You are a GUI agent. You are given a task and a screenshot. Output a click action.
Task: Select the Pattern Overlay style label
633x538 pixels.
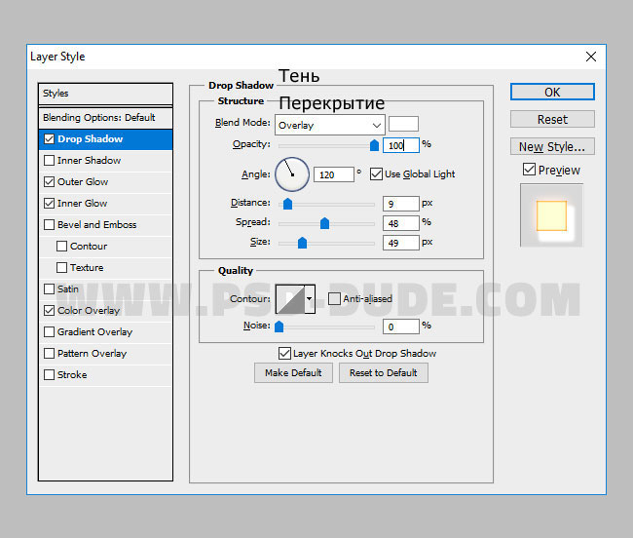tap(93, 353)
